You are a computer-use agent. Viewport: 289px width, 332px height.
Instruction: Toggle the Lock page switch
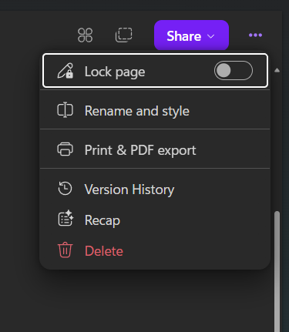click(x=234, y=71)
